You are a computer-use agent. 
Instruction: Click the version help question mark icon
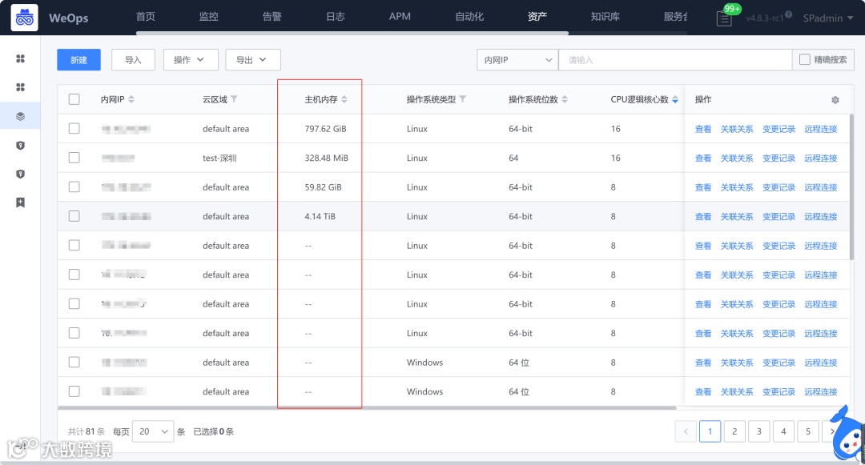coord(788,14)
